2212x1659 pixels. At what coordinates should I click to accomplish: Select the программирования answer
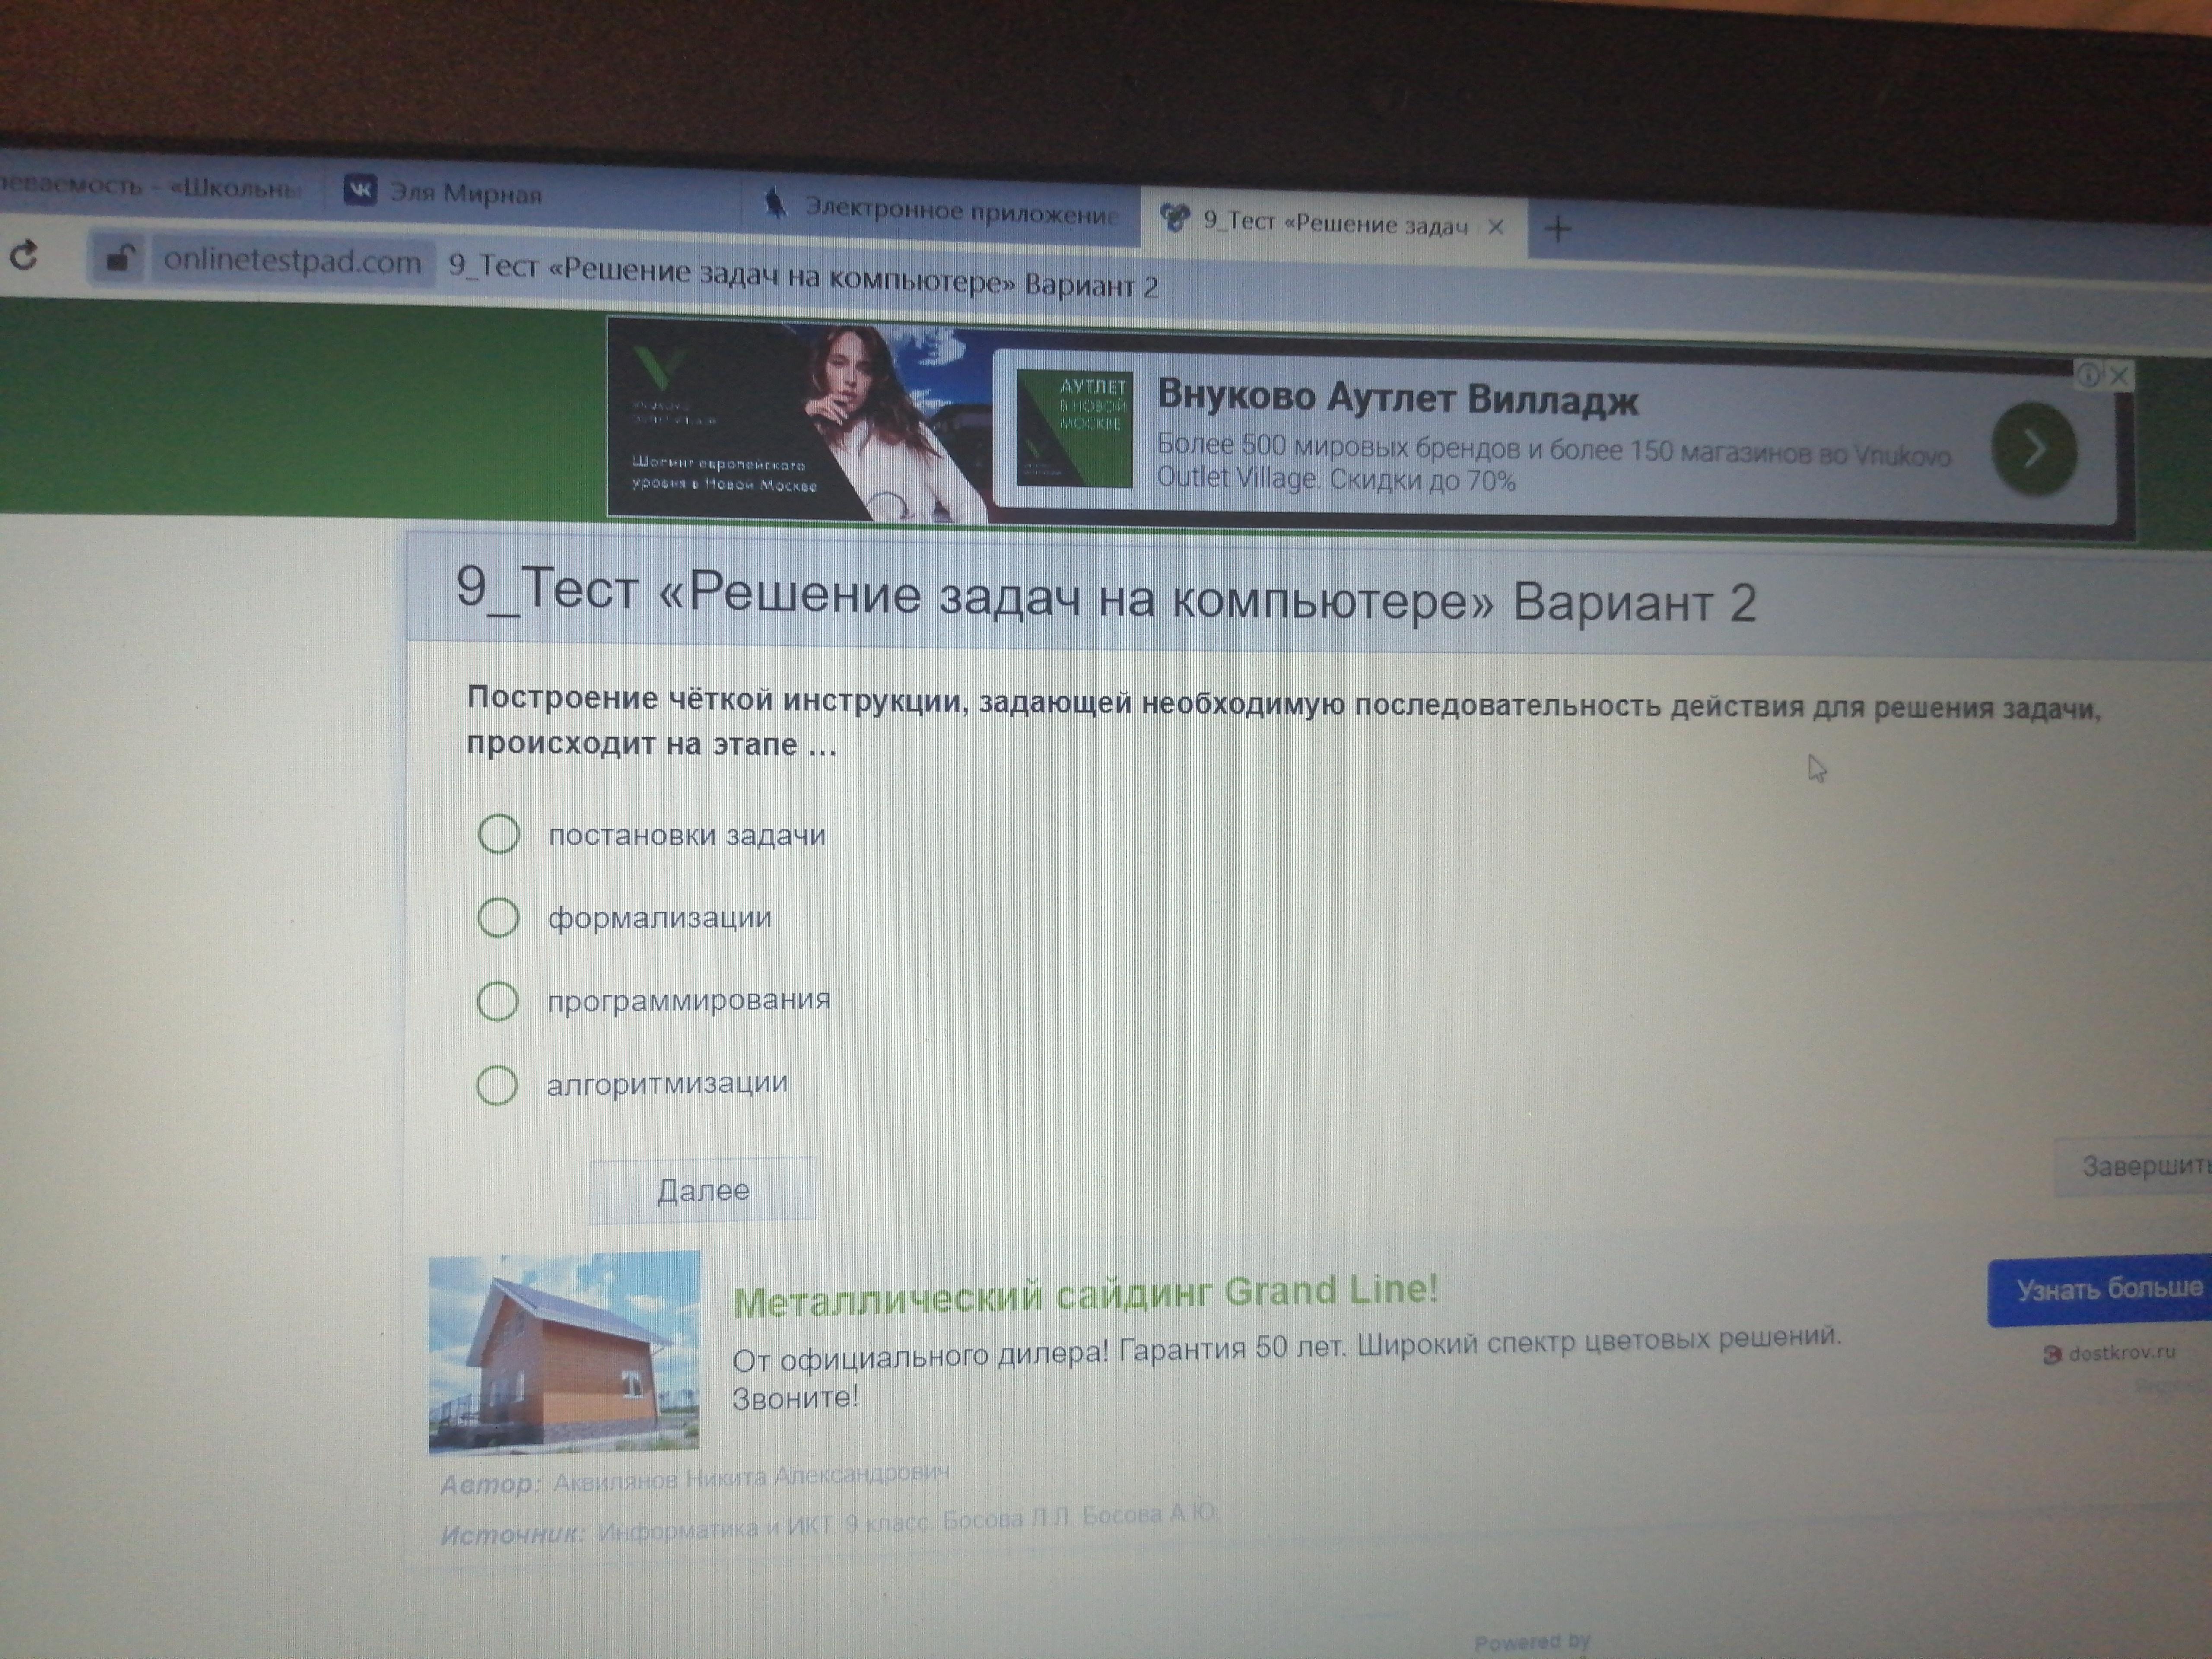coord(498,1000)
